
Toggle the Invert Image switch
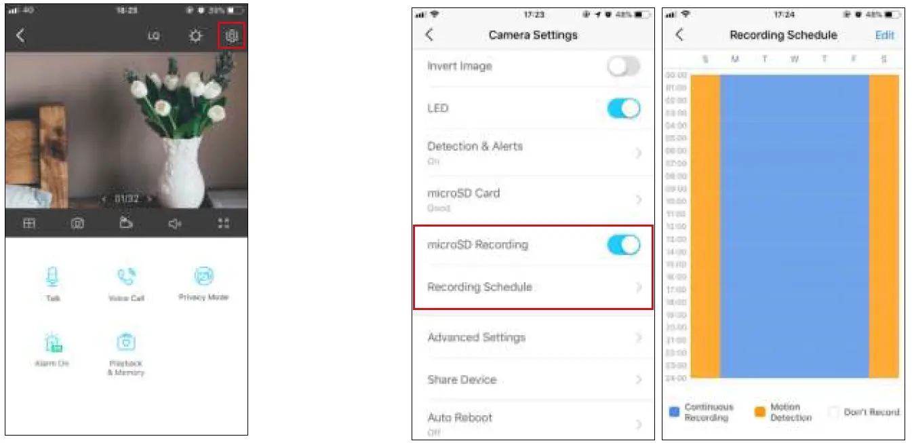(623, 66)
